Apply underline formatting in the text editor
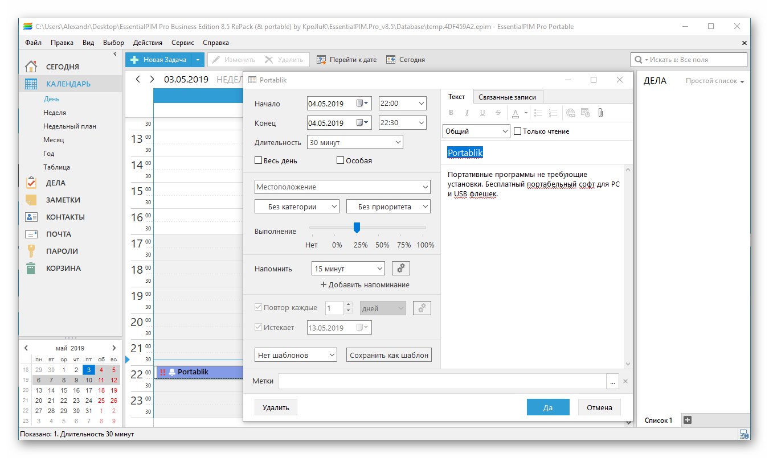 tap(482, 113)
